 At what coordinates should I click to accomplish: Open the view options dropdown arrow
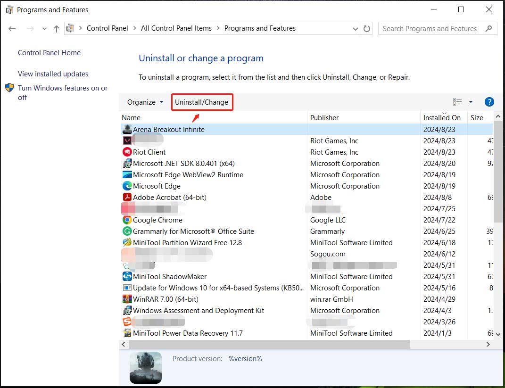point(471,102)
